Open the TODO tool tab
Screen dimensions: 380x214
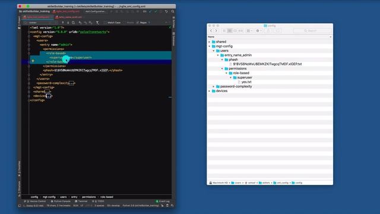click(x=98, y=202)
